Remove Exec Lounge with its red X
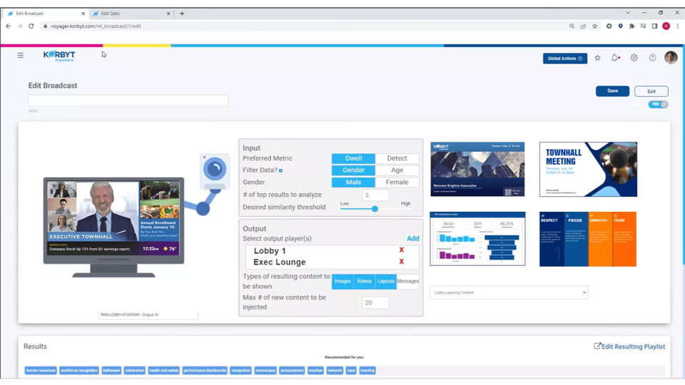The image size is (685, 385). point(401,262)
